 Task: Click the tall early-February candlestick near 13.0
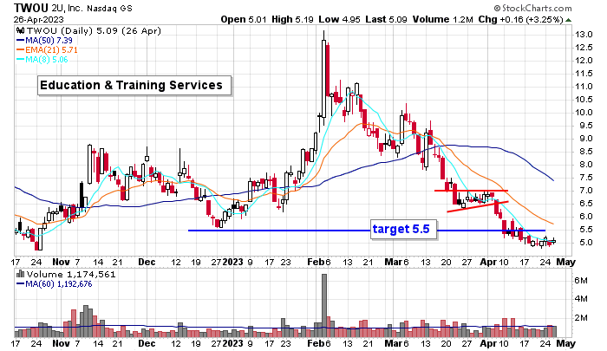point(323,77)
